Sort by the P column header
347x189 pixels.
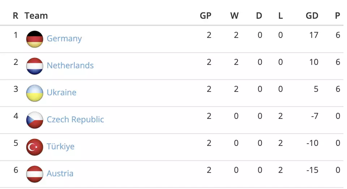(338, 16)
